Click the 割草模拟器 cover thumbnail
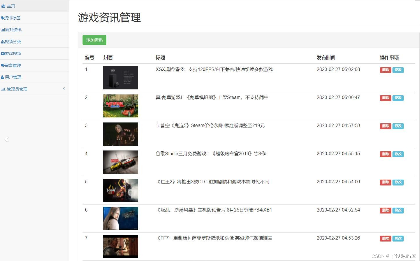420x261 pixels. (x=120, y=106)
